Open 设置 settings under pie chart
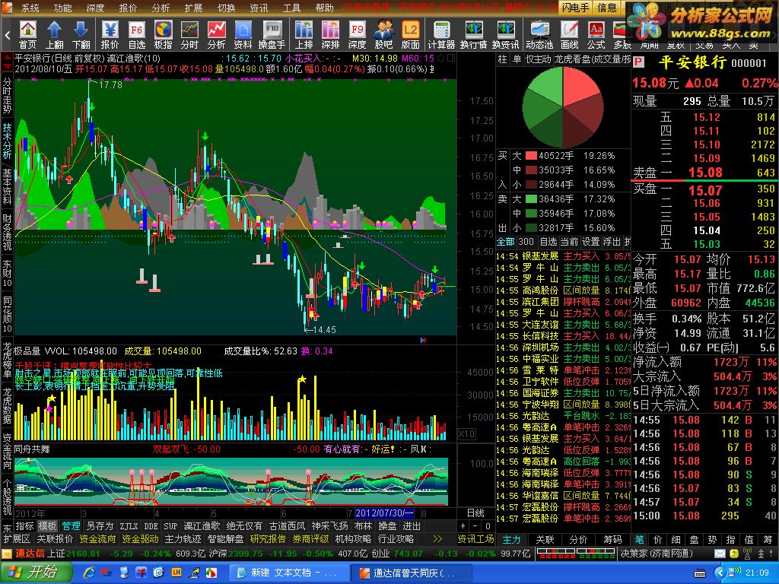The image size is (779, 584). [590, 242]
